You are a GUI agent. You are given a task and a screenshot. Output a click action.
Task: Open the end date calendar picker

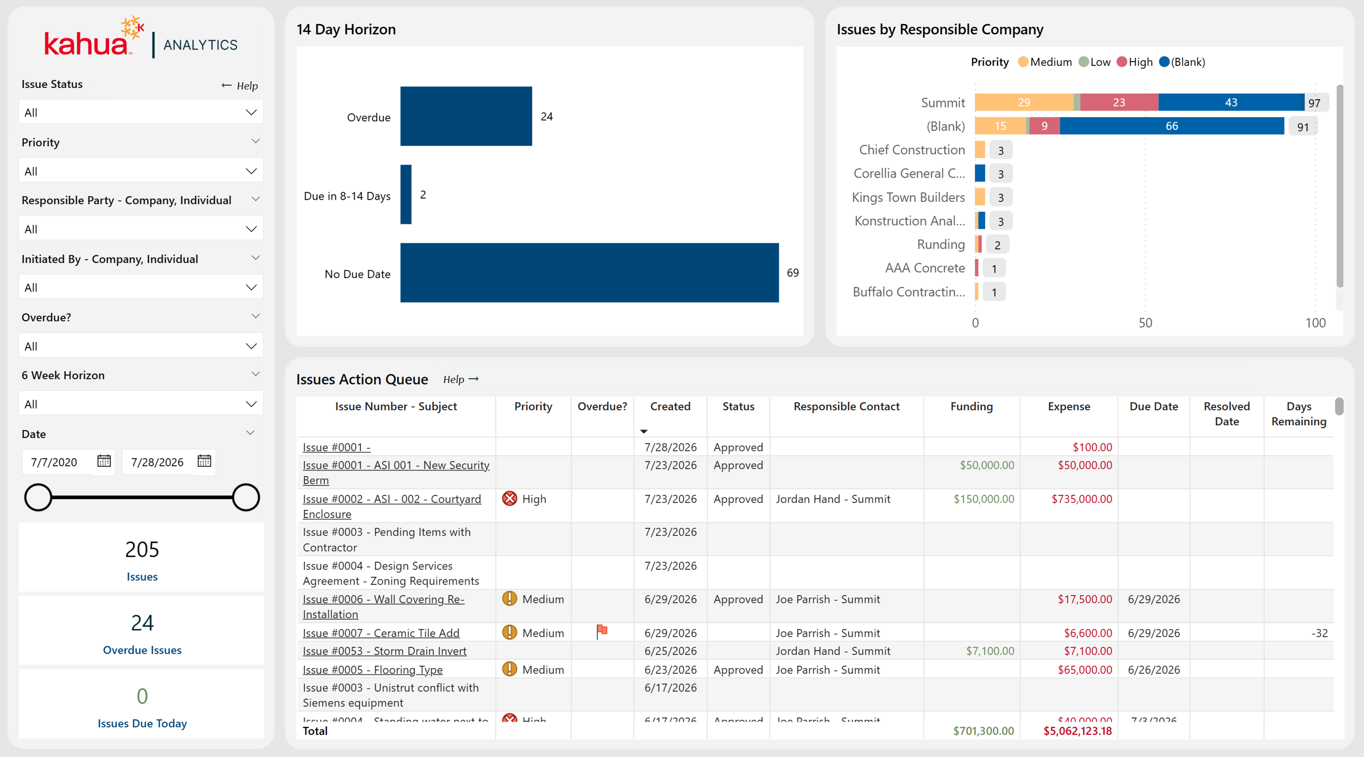(204, 461)
